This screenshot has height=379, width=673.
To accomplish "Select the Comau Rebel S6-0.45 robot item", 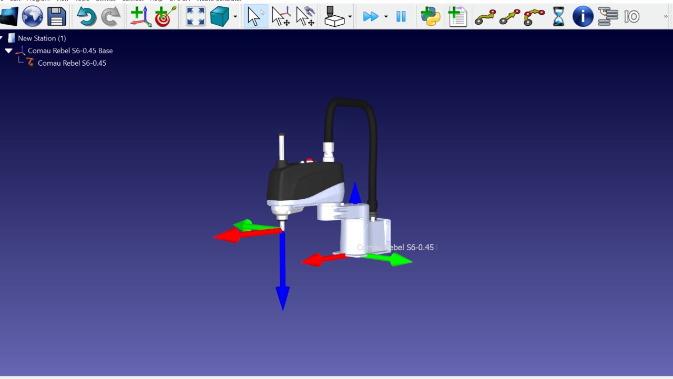I will pyautogui.click(x=72, y=63).
